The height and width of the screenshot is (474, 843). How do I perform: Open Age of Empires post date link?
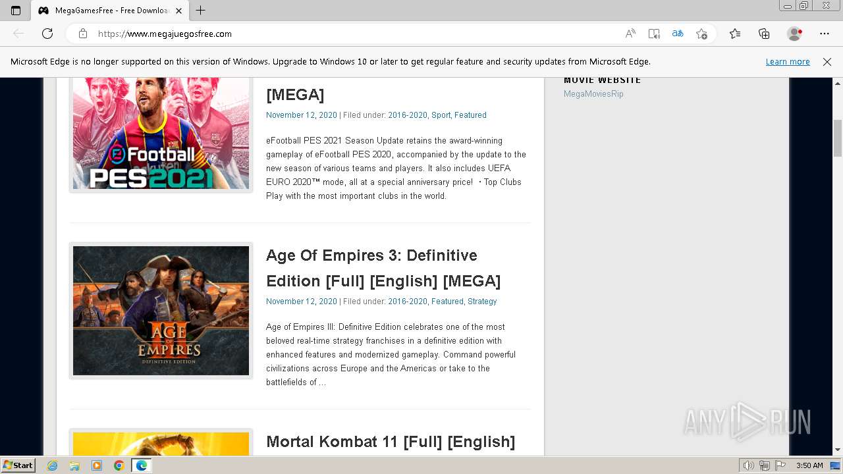point(301,302)
